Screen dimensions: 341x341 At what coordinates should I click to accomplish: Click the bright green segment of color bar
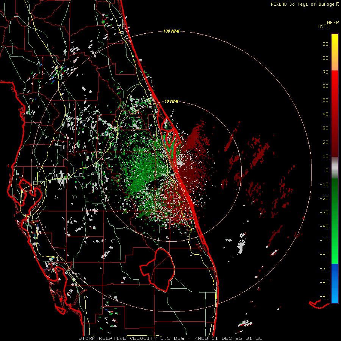(335, 221)
